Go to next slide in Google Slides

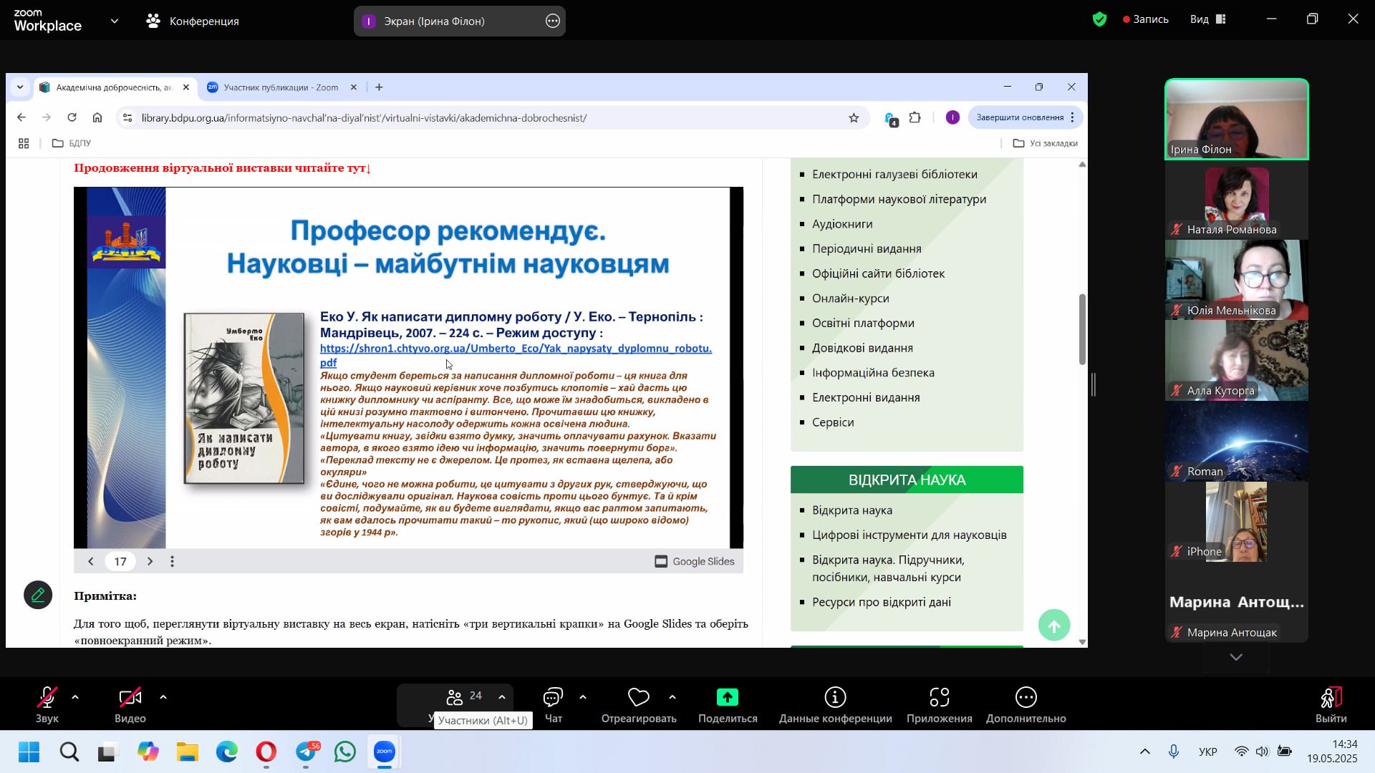[x=150, y=561]
